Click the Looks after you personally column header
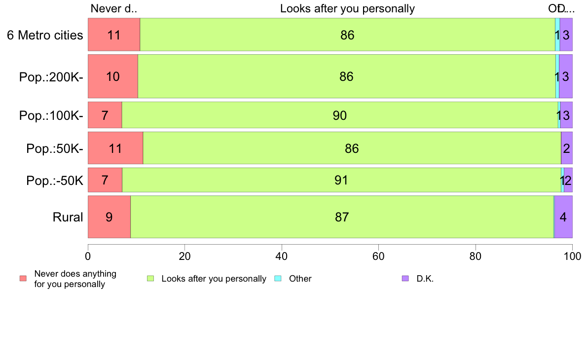Screen dimensions: 586x363 (348, 8)
